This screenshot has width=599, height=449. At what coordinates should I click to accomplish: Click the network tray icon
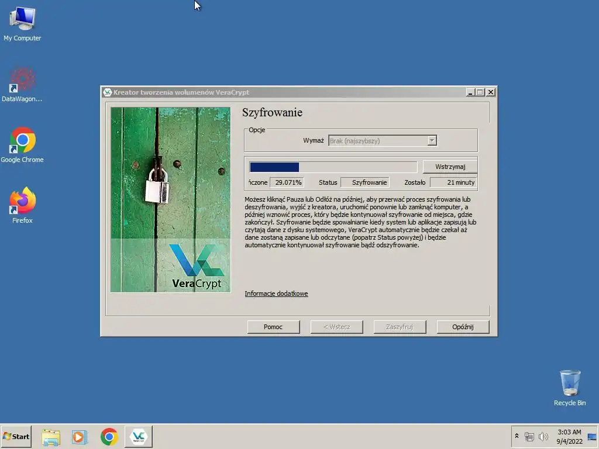coord(529,436)
